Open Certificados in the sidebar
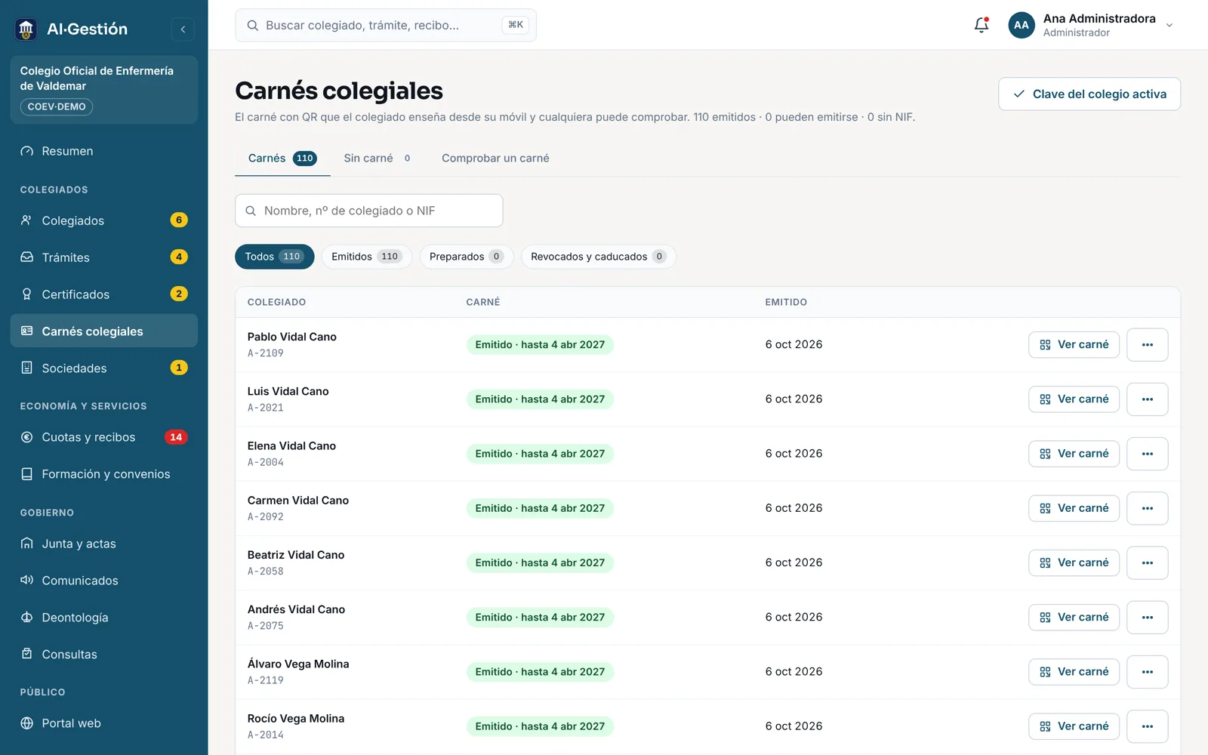The height and width of the screenshot is (755, 1208). (x=104, y=294)
